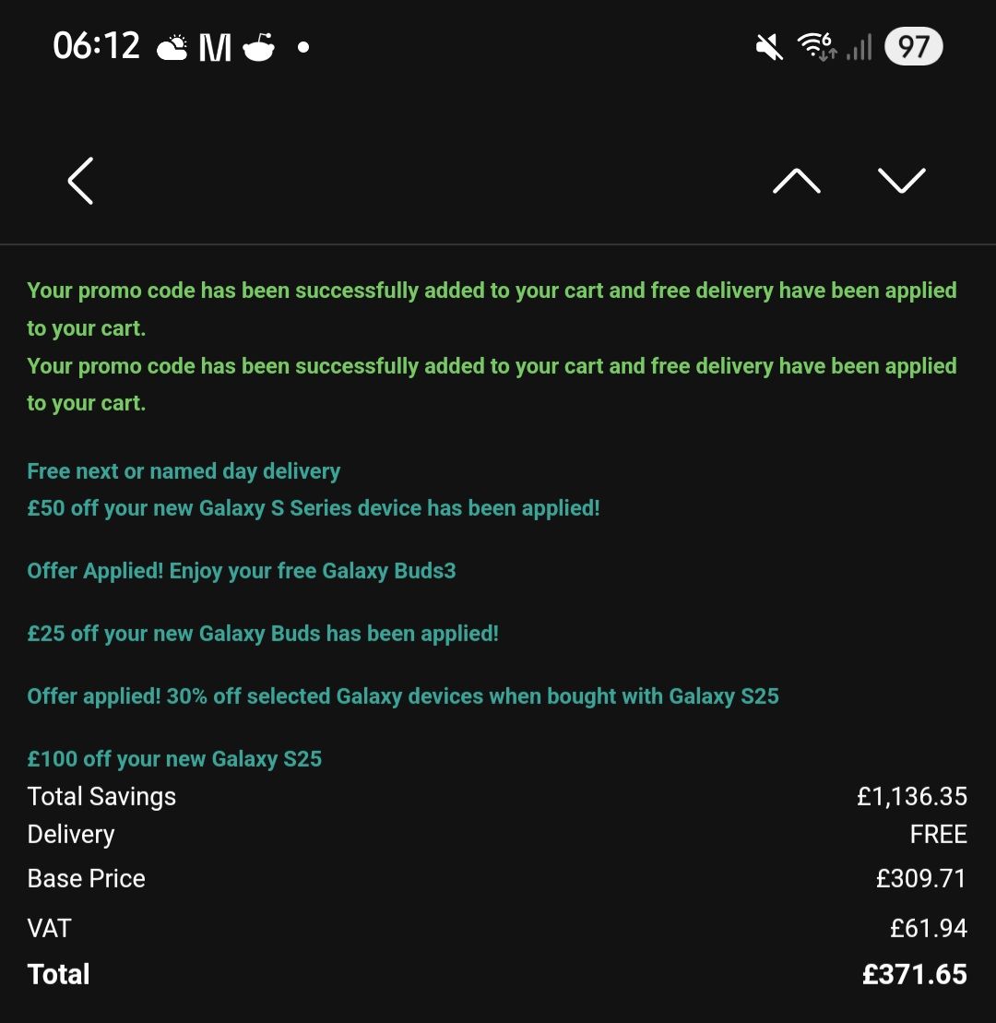Image resolution: width=996 pixels, height=1023 pixels.
Task: Tap the mobile signal strength icon
Action: (860, 47)
